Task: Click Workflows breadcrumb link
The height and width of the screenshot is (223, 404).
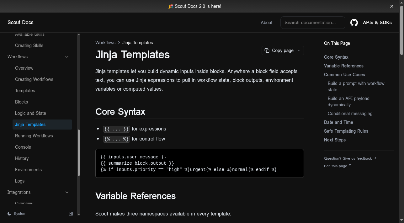Action: pyautogui.click(x=105, y=43)
